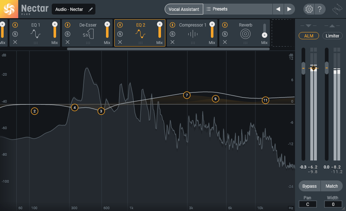The width and height of the screenshot is (346, 211).
Task: Open settings with the gear icon
Action: point(309,9)
